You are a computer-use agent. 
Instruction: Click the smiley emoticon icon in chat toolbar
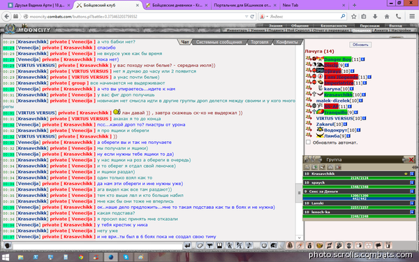(264, 245)
